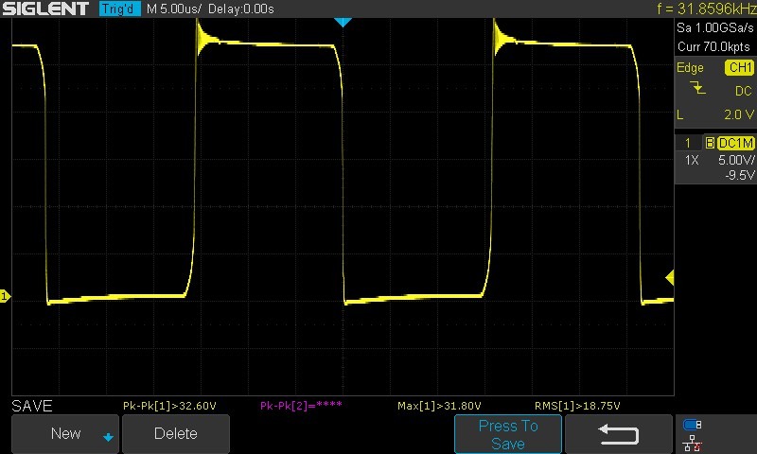Click the 5.00V/ vertical scale value
This screenshot has width=757, height=454.
tap(736, 160)
